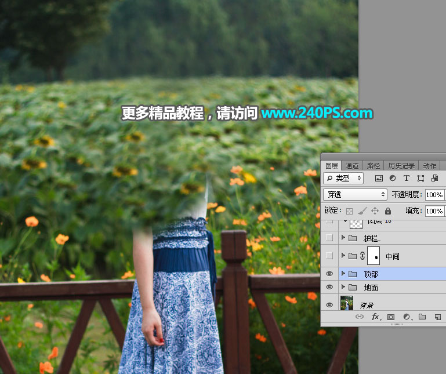Expand the 护栏 group
Viewport: 446px width, 374px height.
[x=343, y=237]
